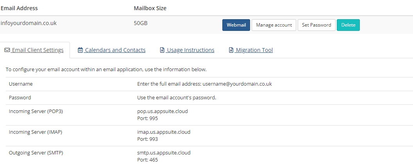
Task: Click the envelope icon on Email Client Settings
Action: pyautogui.click(x=7, y=50)
